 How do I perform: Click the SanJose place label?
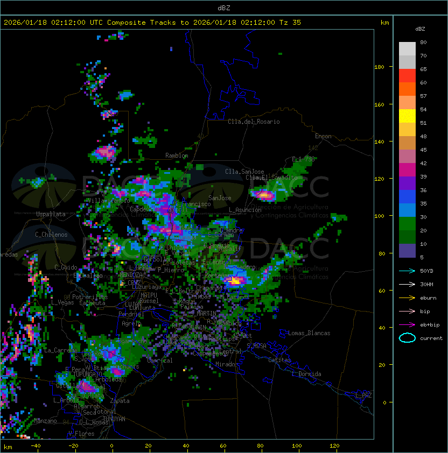220,198
